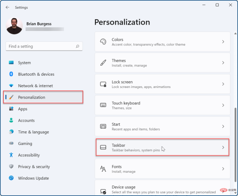Click the Windows Update sync icon

pyautogui.click(x=11, y=178)
